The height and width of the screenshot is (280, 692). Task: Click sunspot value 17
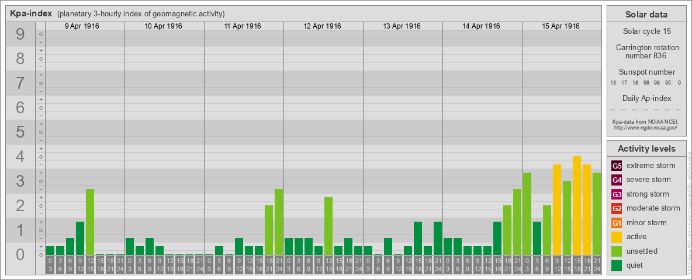[x=624, y=83]
